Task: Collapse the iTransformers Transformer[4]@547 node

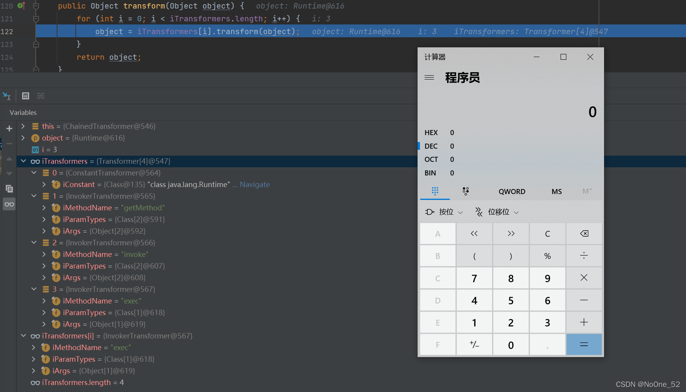Action: 23,161
